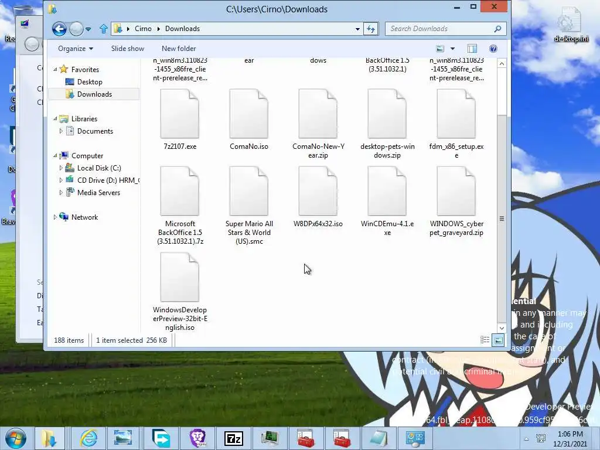
Task: Start the Slide show
Action: point(128,49)
